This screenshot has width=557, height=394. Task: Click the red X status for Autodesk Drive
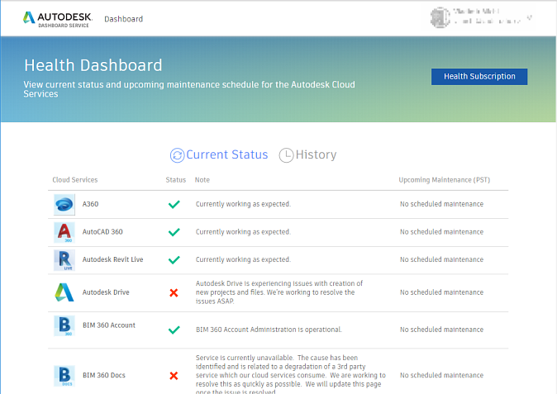tap(174, 293)
